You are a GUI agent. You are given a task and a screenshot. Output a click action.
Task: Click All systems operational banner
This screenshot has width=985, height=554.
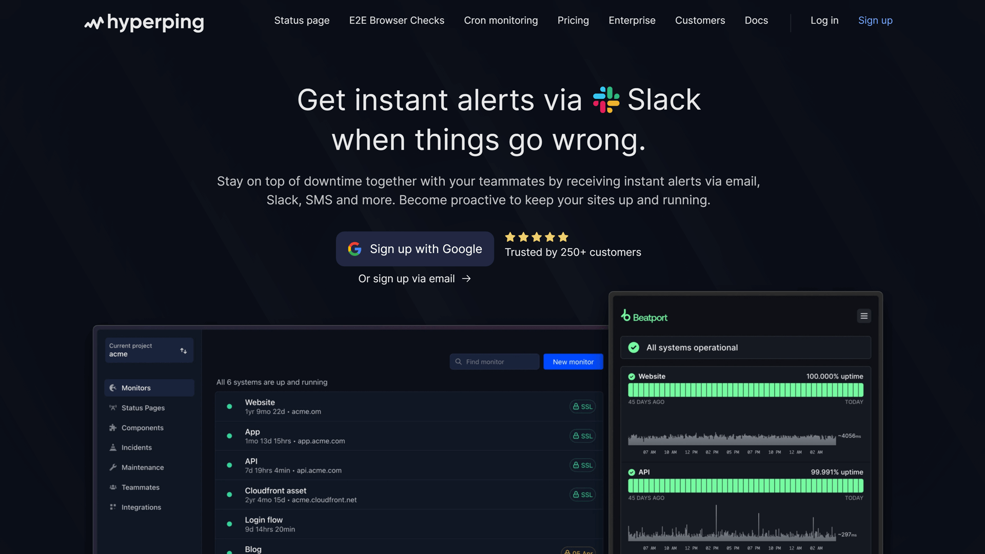[745, 348]
